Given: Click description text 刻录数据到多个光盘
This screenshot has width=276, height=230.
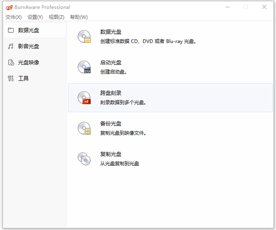Looking at the screenshot, I should point(123,103).
